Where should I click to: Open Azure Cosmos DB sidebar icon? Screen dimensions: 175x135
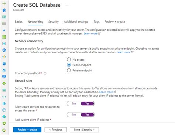(x=4, y=70)
